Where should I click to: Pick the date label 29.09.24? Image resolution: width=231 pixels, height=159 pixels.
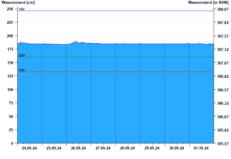pos(152,148)
